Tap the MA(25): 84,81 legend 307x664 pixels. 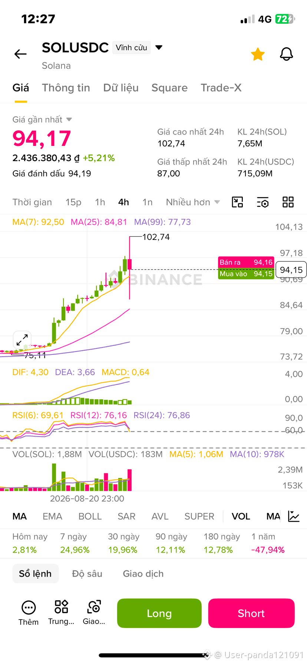pyautogui.click(x=99, y=222)
